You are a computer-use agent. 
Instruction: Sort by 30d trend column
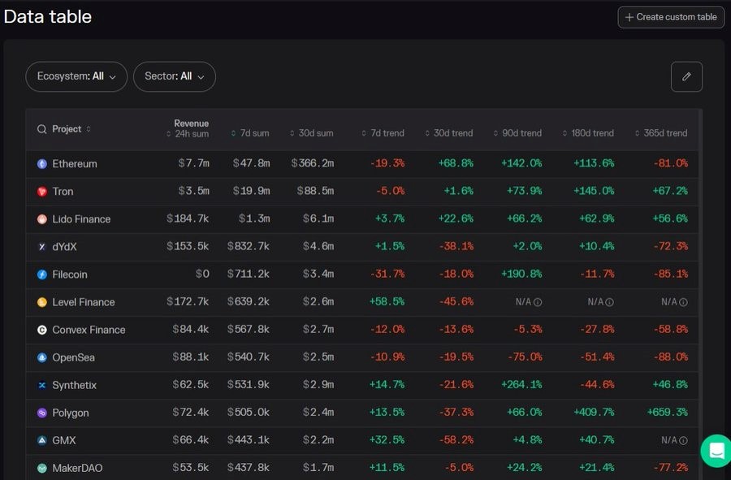click(448, 133)
